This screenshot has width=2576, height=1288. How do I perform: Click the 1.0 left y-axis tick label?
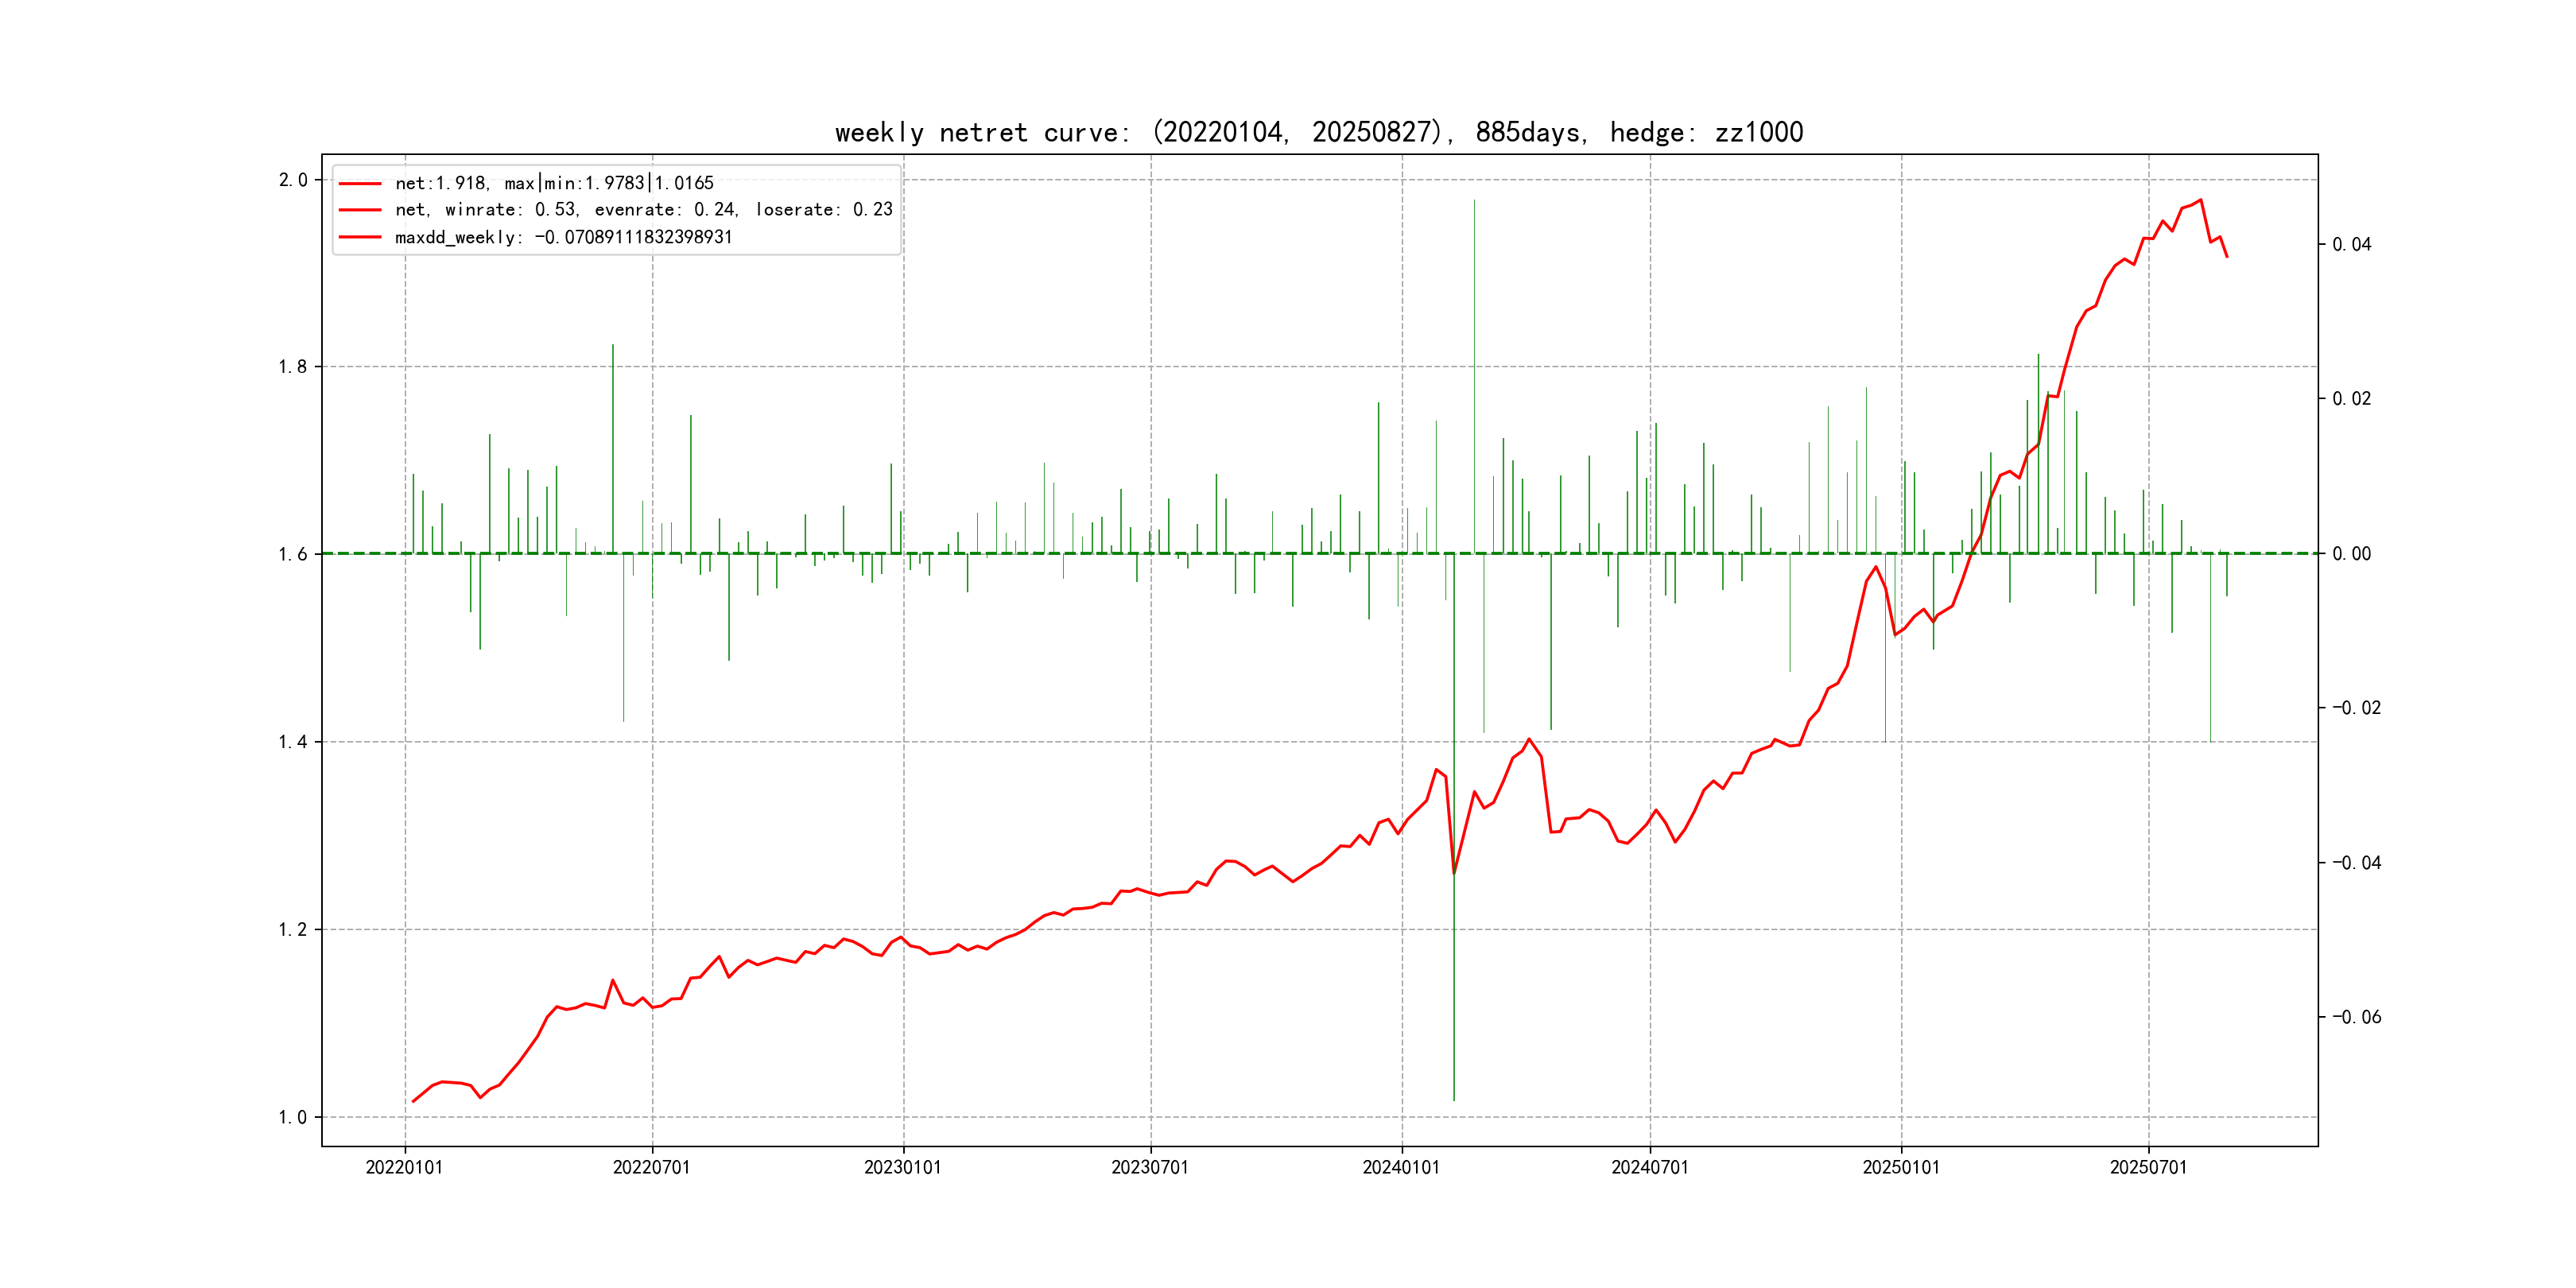[293, 1117]
